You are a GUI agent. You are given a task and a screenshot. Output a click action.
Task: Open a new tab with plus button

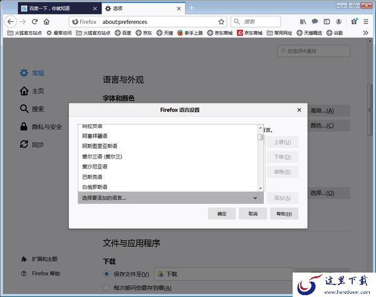click(x=191, y=8)
